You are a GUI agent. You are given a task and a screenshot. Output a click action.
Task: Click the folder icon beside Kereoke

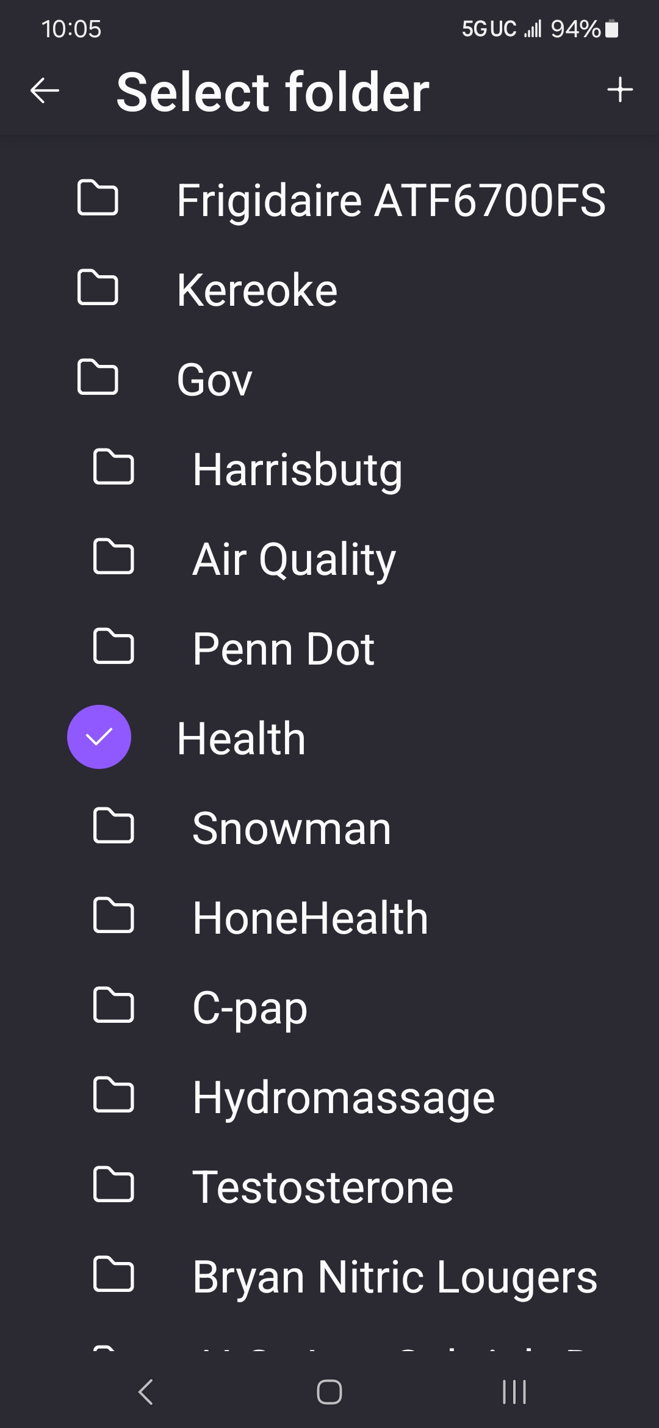coord(98,287)
